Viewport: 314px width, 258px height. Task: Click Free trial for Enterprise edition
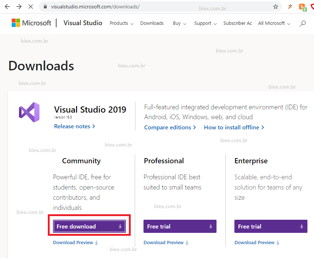coord(271,226)
